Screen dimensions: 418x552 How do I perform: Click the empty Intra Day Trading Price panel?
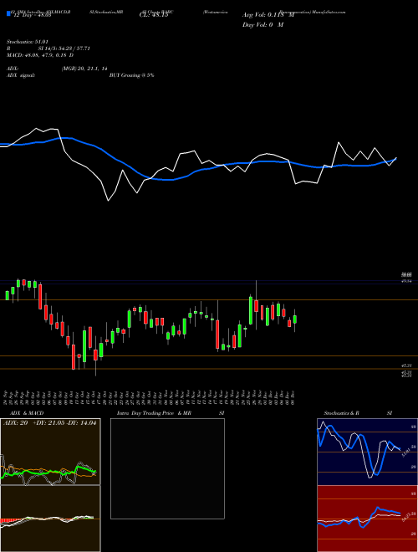tap(167, 468)
